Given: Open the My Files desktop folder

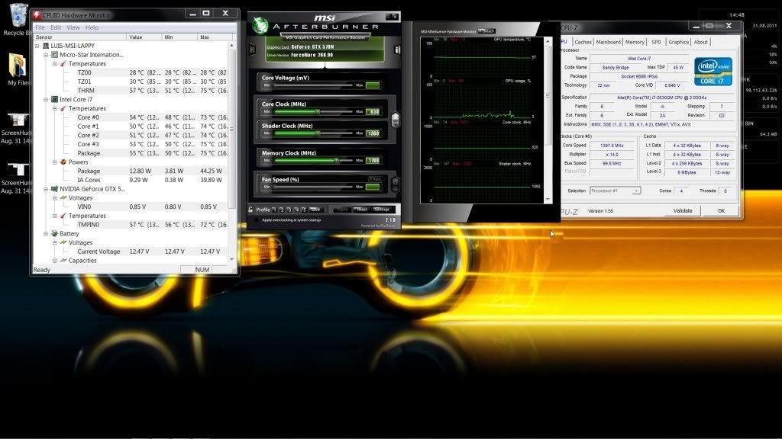Looking at the screenshot, I should 18,69.
